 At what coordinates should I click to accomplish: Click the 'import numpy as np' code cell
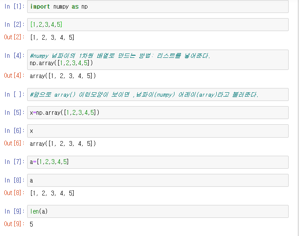point(158,6)
